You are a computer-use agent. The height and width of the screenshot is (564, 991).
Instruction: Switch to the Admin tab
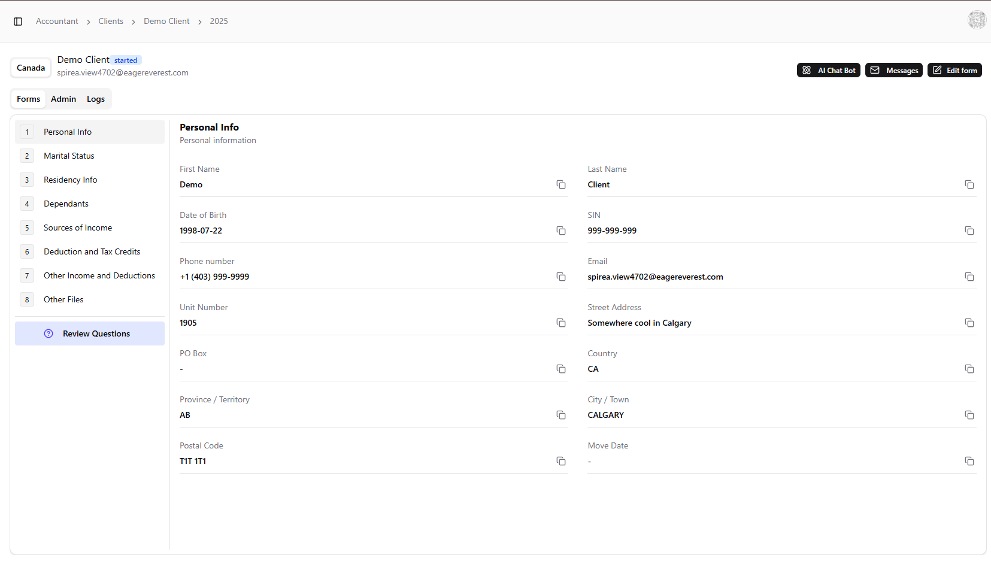63,99
